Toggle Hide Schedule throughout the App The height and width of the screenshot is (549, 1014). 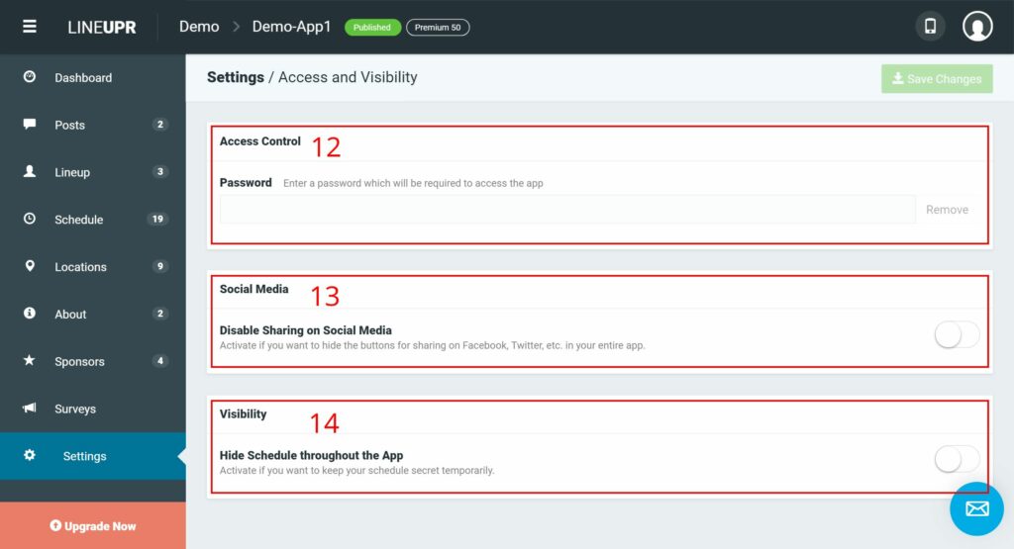[x=957, y=459]
